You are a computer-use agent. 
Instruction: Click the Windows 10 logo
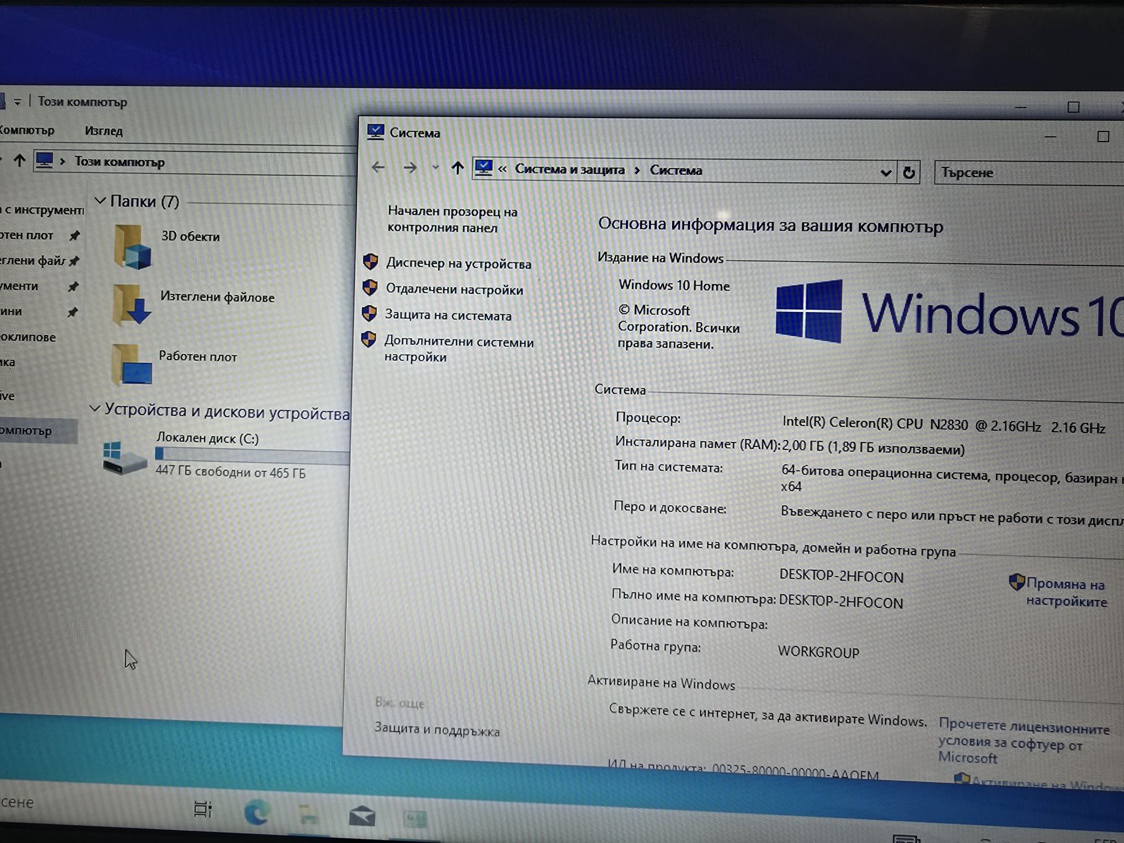point(950,312)
